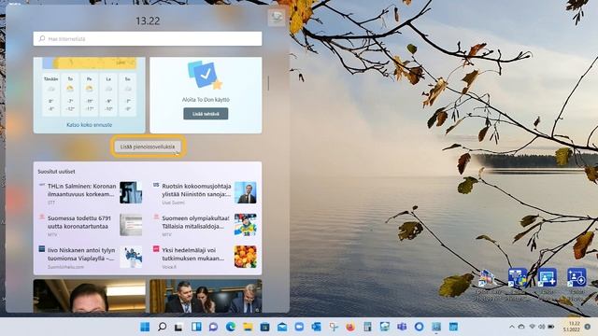Open 'THL:n Salminen: Koronan ilmaantuvuus' news

pos(81,190)
